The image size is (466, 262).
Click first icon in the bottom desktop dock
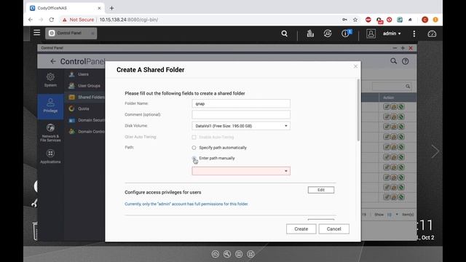click(216, 254)
